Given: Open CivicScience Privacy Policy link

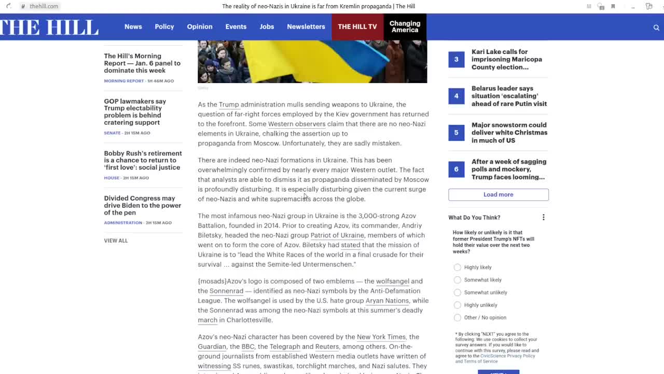Looking at the screenshot, I should coord(507,356).
